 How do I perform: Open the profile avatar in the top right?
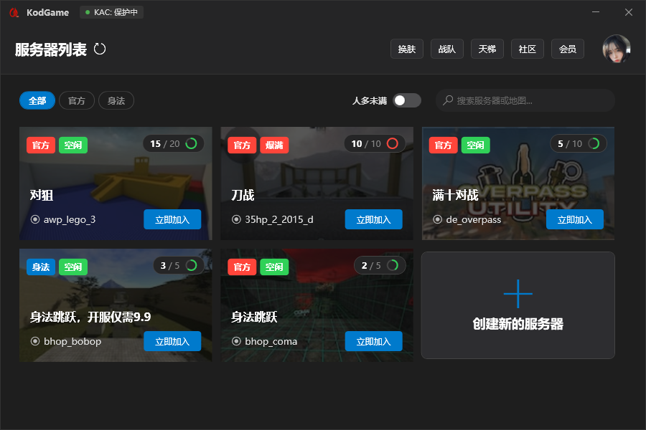[x=616, y=49]
